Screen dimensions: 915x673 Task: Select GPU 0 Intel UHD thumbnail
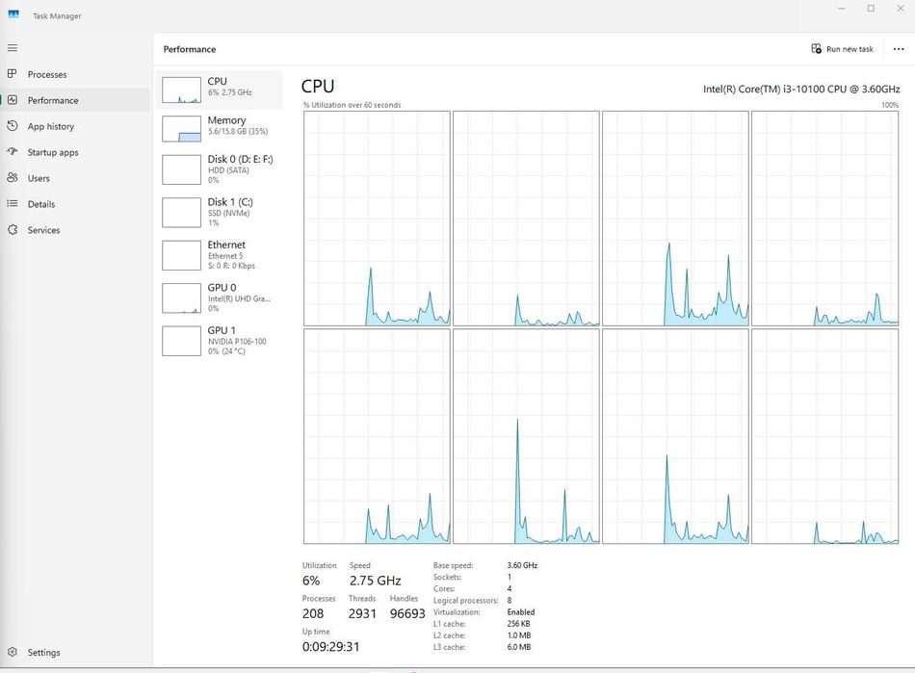(x=181, y=298)
